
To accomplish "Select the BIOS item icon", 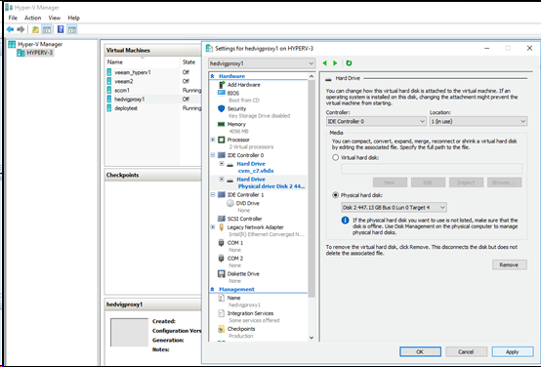I will (x=221, y=93).
